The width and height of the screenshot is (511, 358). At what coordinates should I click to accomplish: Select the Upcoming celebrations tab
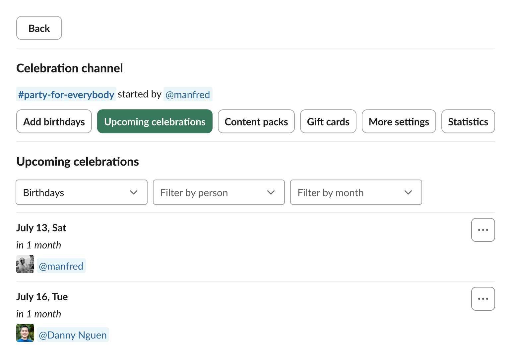155,121
